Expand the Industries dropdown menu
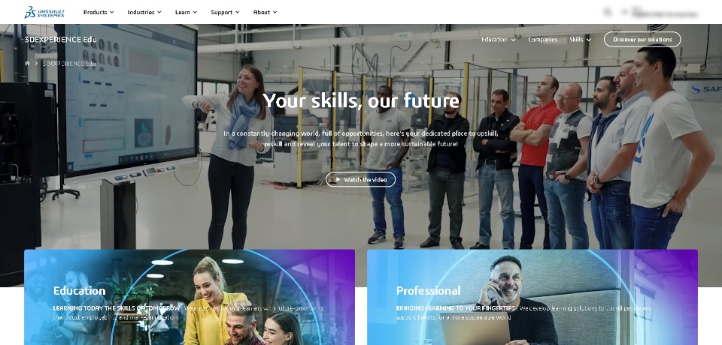The height and width of the screenshot is (345, 722). (144, 13)
